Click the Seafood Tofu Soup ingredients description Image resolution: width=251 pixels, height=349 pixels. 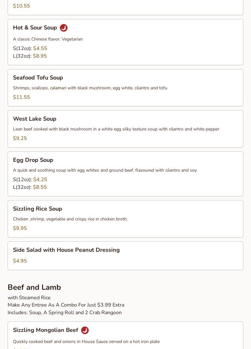(x=90, y=88)
